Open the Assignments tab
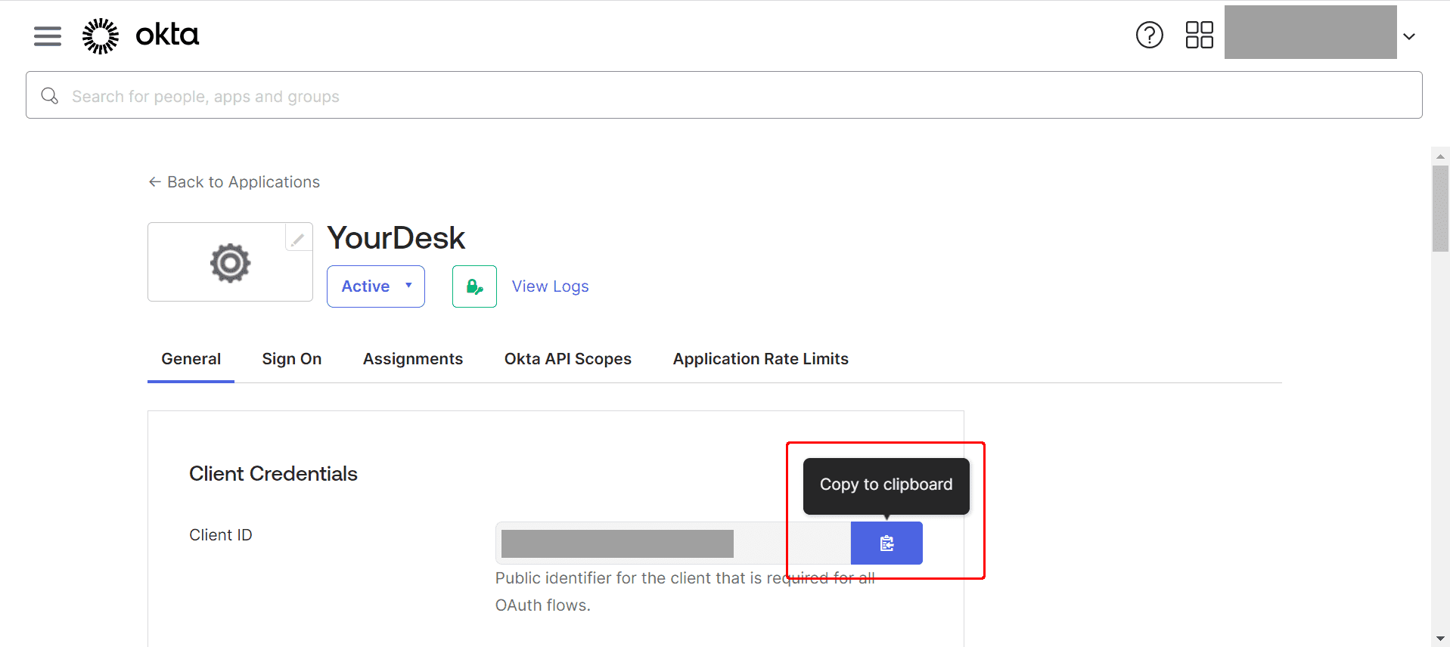 point(413,359)
